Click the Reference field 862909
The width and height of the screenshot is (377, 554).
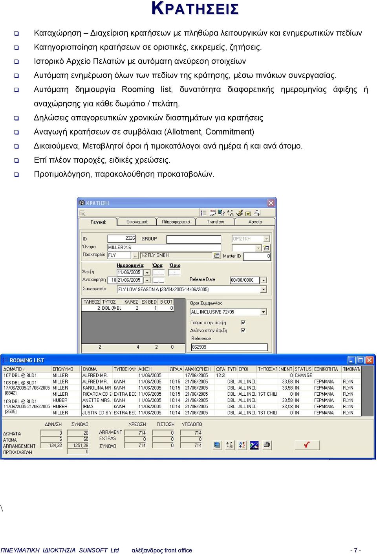coord(229,347)
